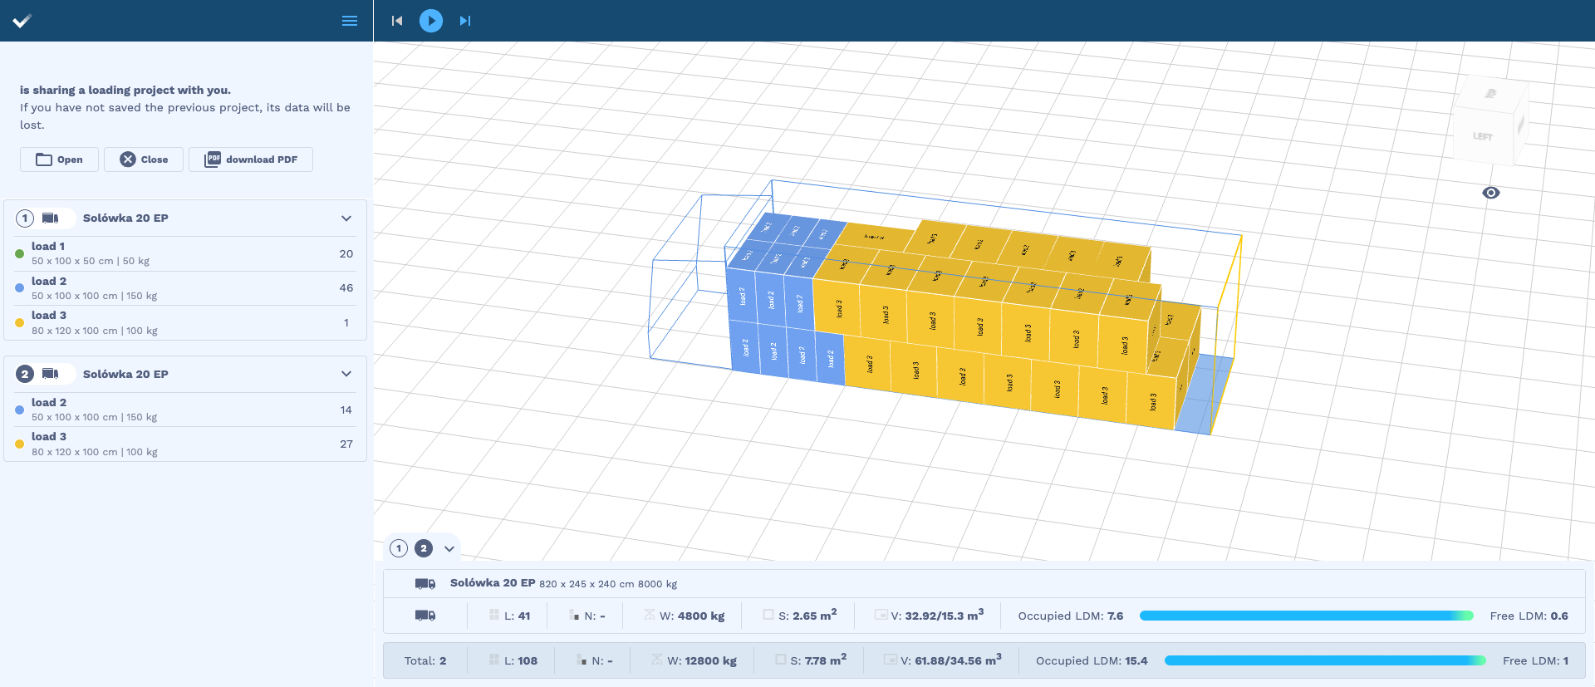Expand the vehicle tabs dropdown chevron
This screenshot has height=687, width=1595.
point(449,548)
